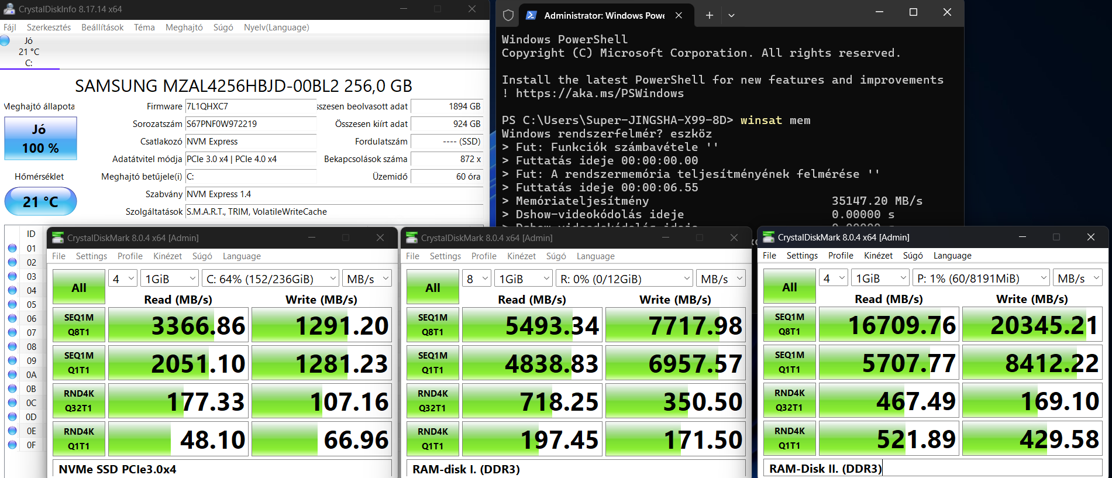The height and width of the screenshot is (478, 1112).
Task: Click the 35147.20 MB/s memory result in PowerShell
Action: (877, 201)
